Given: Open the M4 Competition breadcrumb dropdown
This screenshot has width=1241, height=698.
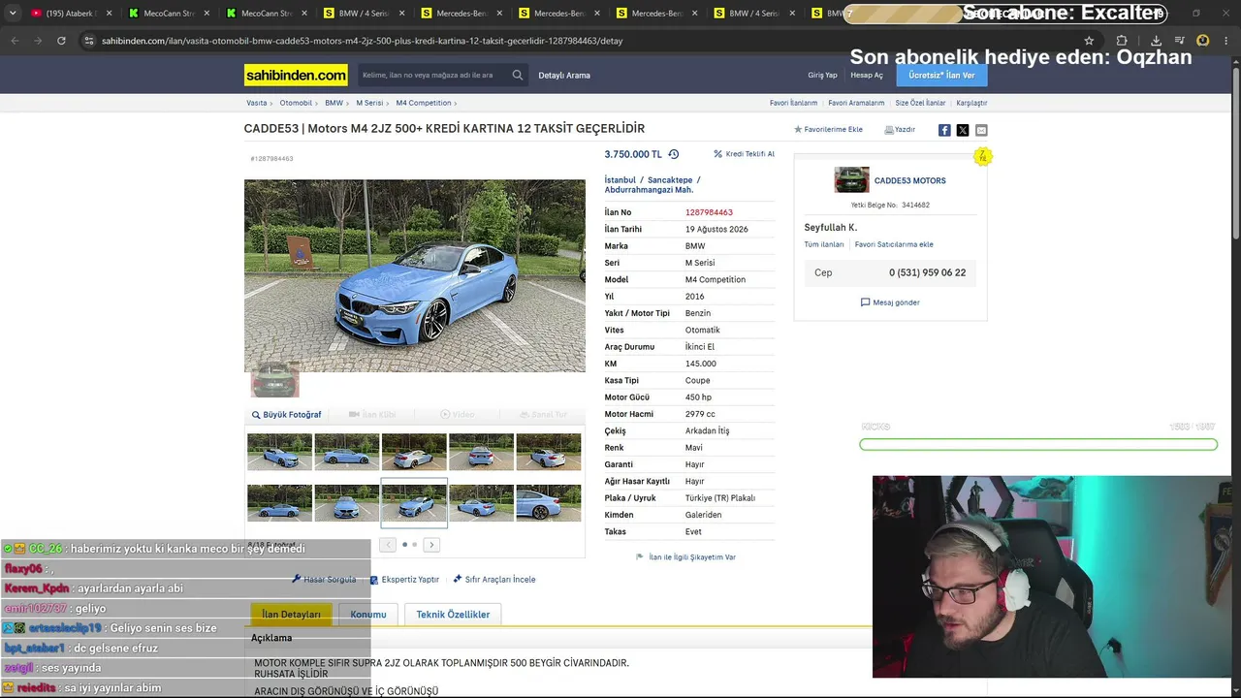Looking at the screenshot, I should tap(427, 103).
